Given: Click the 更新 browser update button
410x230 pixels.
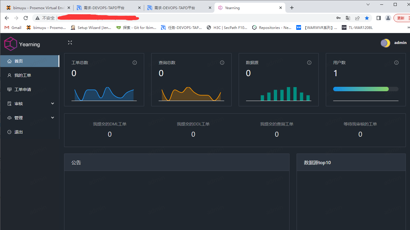Looking at the screenshot, I should pos(401,18).
